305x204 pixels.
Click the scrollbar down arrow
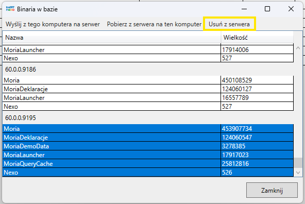tap(298, 173)
